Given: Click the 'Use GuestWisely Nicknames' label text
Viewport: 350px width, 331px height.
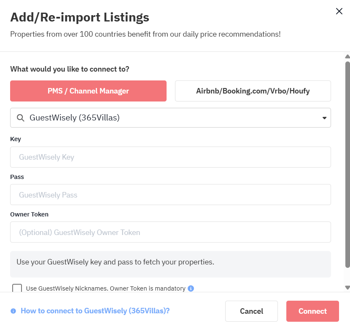Looking at the screenshot, I should coord(105,288).
